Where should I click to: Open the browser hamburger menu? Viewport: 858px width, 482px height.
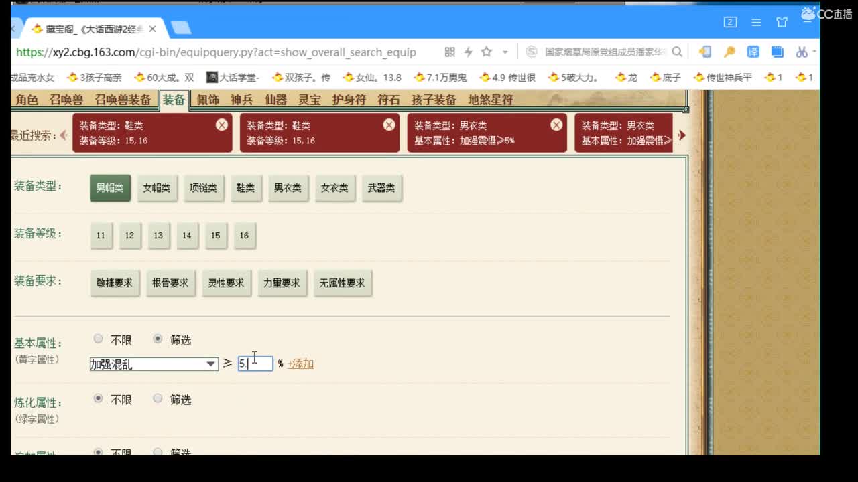point(756,22)
